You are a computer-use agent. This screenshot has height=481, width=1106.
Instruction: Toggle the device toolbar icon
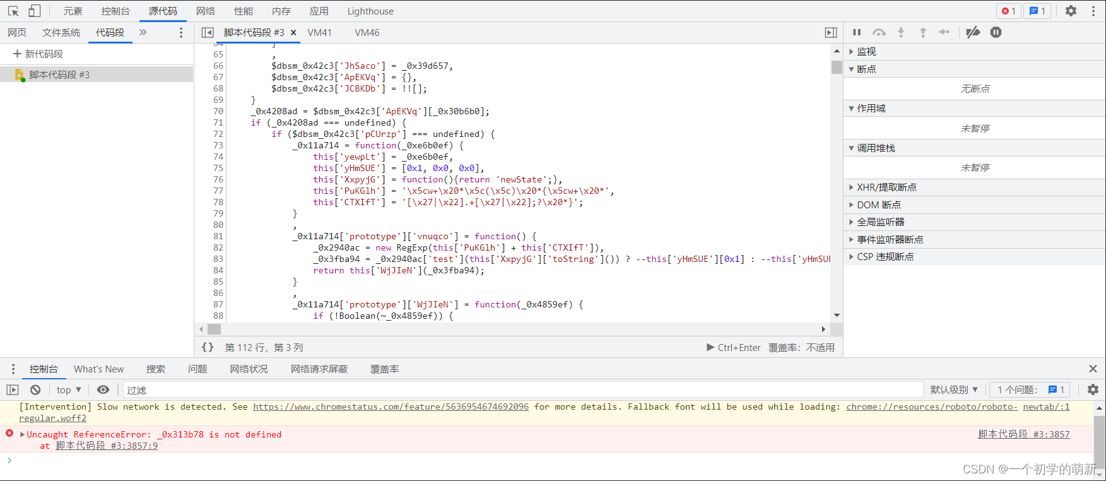click(35, 11)
